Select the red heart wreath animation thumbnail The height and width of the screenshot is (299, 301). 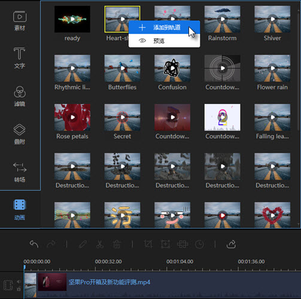(x=272, y=215)
